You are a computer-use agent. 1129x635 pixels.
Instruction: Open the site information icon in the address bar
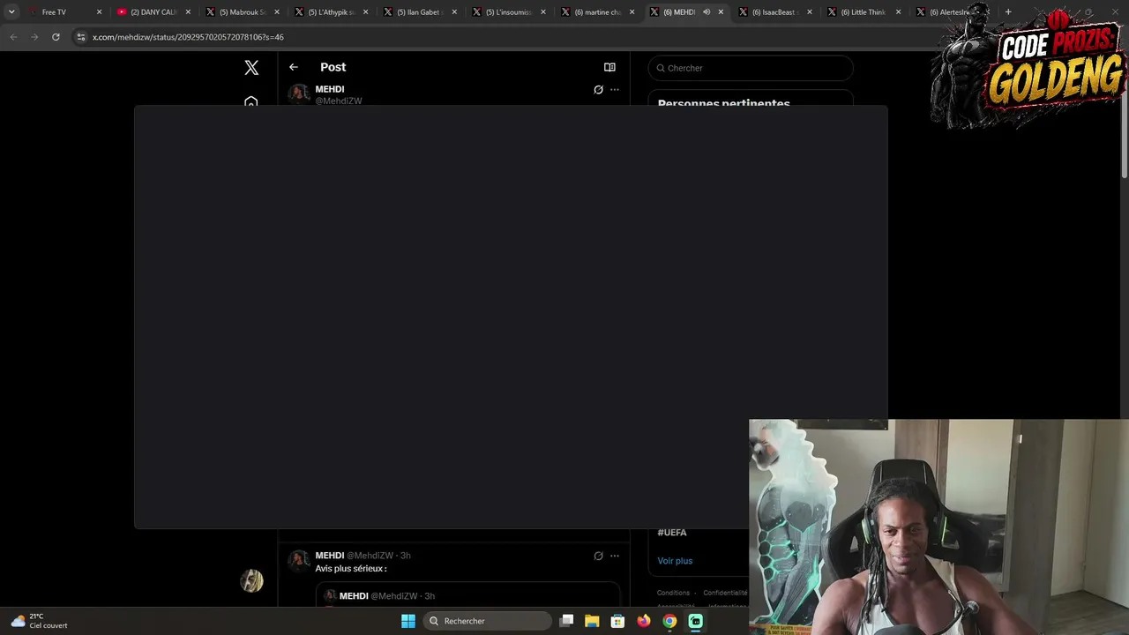coord(81,37)
